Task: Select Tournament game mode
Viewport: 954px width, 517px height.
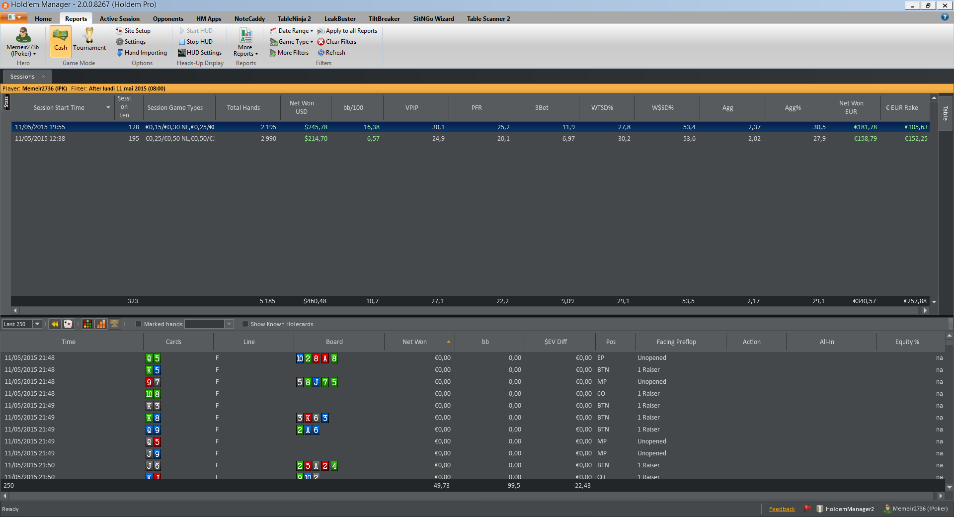Action: [89, 40]
